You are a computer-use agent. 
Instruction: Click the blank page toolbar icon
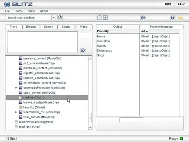(99, 17)
